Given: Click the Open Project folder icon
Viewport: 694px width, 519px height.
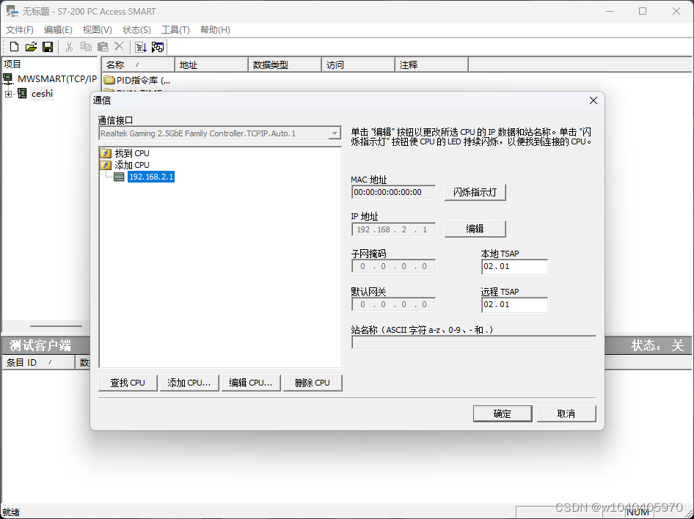Looking at the screenshot, I should click(30, 46).
